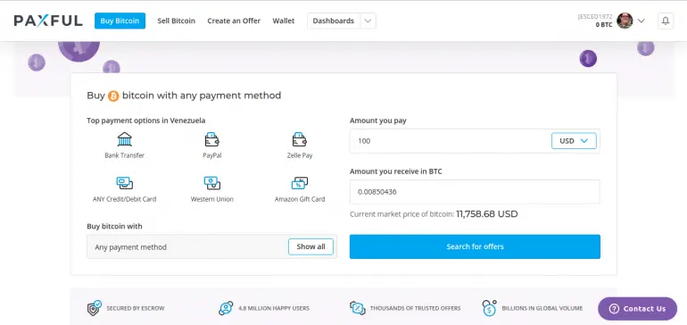This screenshot has height=325, width=687.
Task: Expand the account menu chevron
Action: (x=641, y=21)
